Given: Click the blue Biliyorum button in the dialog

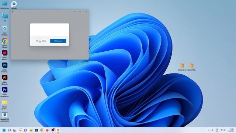Looking at the screenshot, I should (58, 41).
